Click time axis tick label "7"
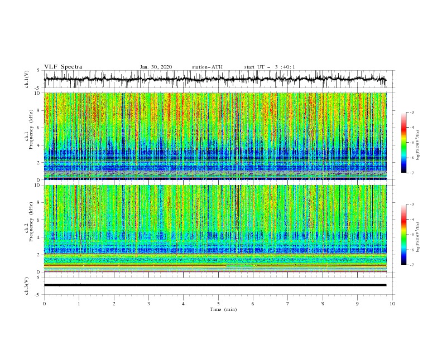 288,304
